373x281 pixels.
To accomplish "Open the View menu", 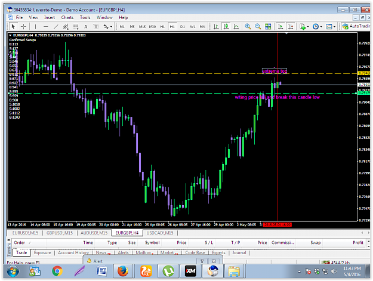I will [x=33, y=17].
